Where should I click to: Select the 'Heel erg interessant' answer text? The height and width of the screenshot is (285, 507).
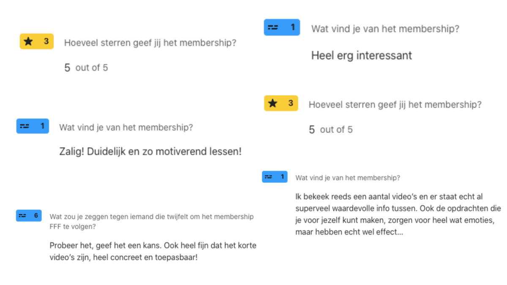362,55
